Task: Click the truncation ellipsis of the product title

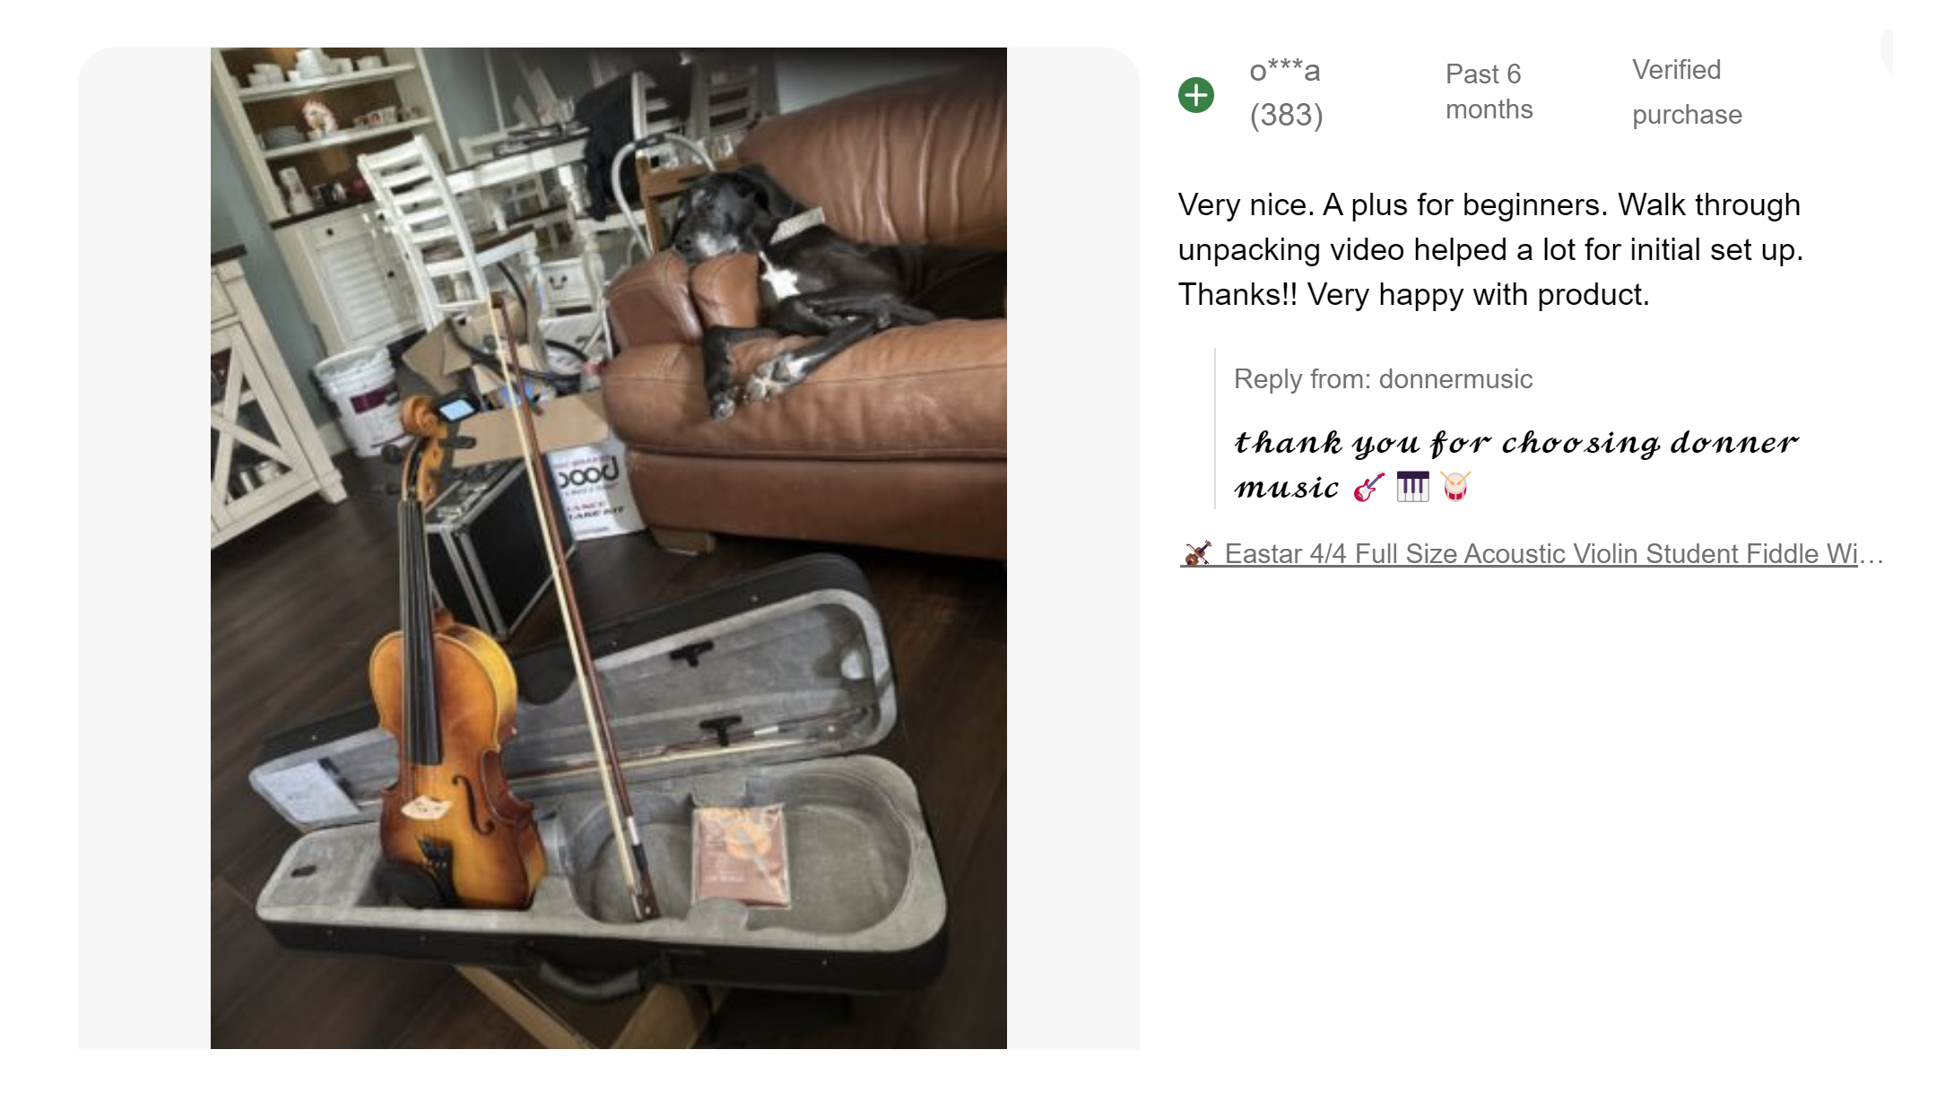Action: pos(1871,555)
